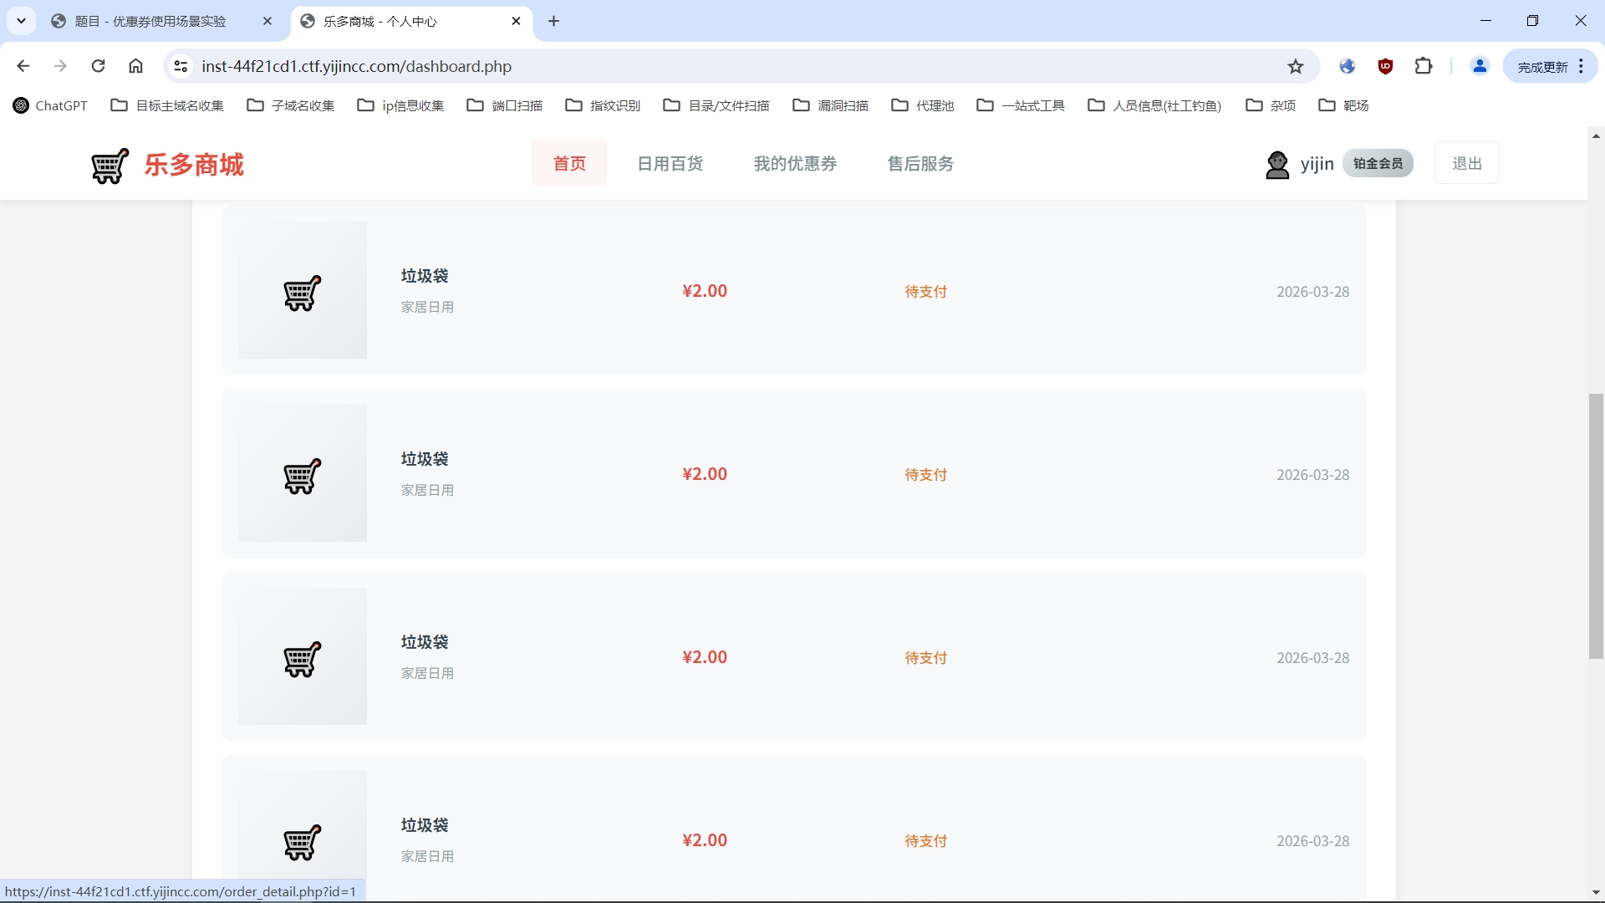Switch to the 题目 - 优惠券使用场景实验 tab
The height and width of the screenshot is (903, 1605).
point(150,21)
